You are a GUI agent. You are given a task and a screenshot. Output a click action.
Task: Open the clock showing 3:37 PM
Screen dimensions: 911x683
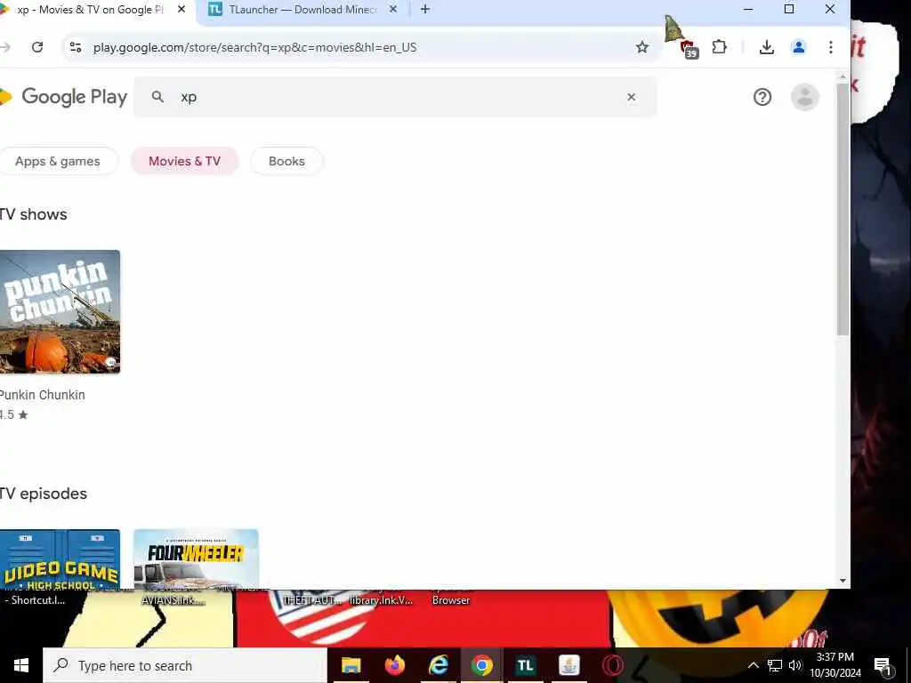coord(835,665)
